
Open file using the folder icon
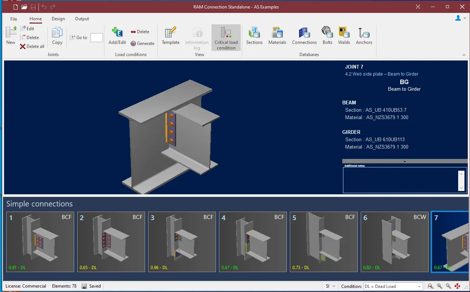pyautogui.click(x=24, y=7)
